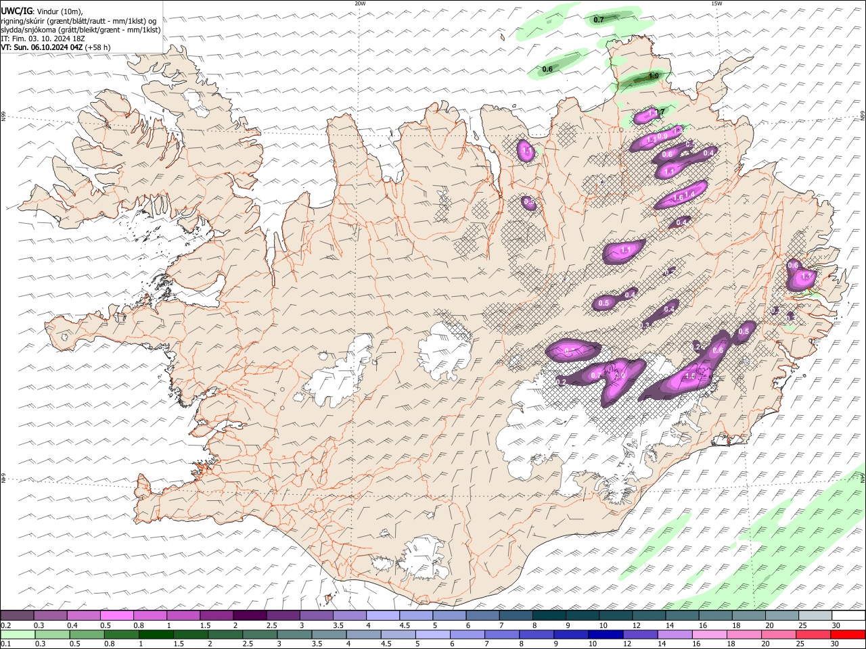Click the '1.9' label in the dark green band

point(654,76)
